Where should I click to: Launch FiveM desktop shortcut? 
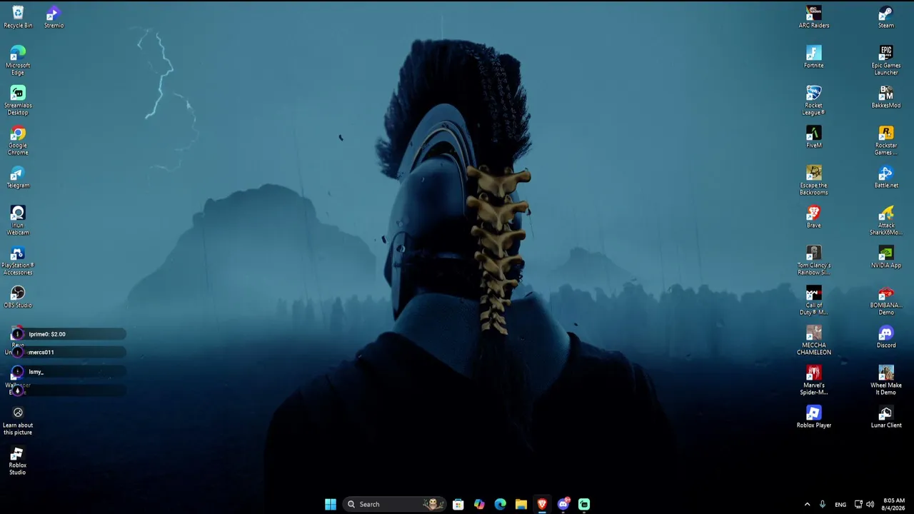click(x=814, y=137)
